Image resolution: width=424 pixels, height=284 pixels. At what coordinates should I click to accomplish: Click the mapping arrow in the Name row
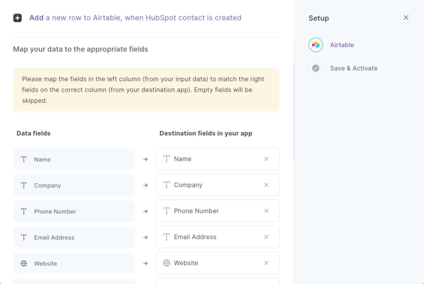coord(145,159)
